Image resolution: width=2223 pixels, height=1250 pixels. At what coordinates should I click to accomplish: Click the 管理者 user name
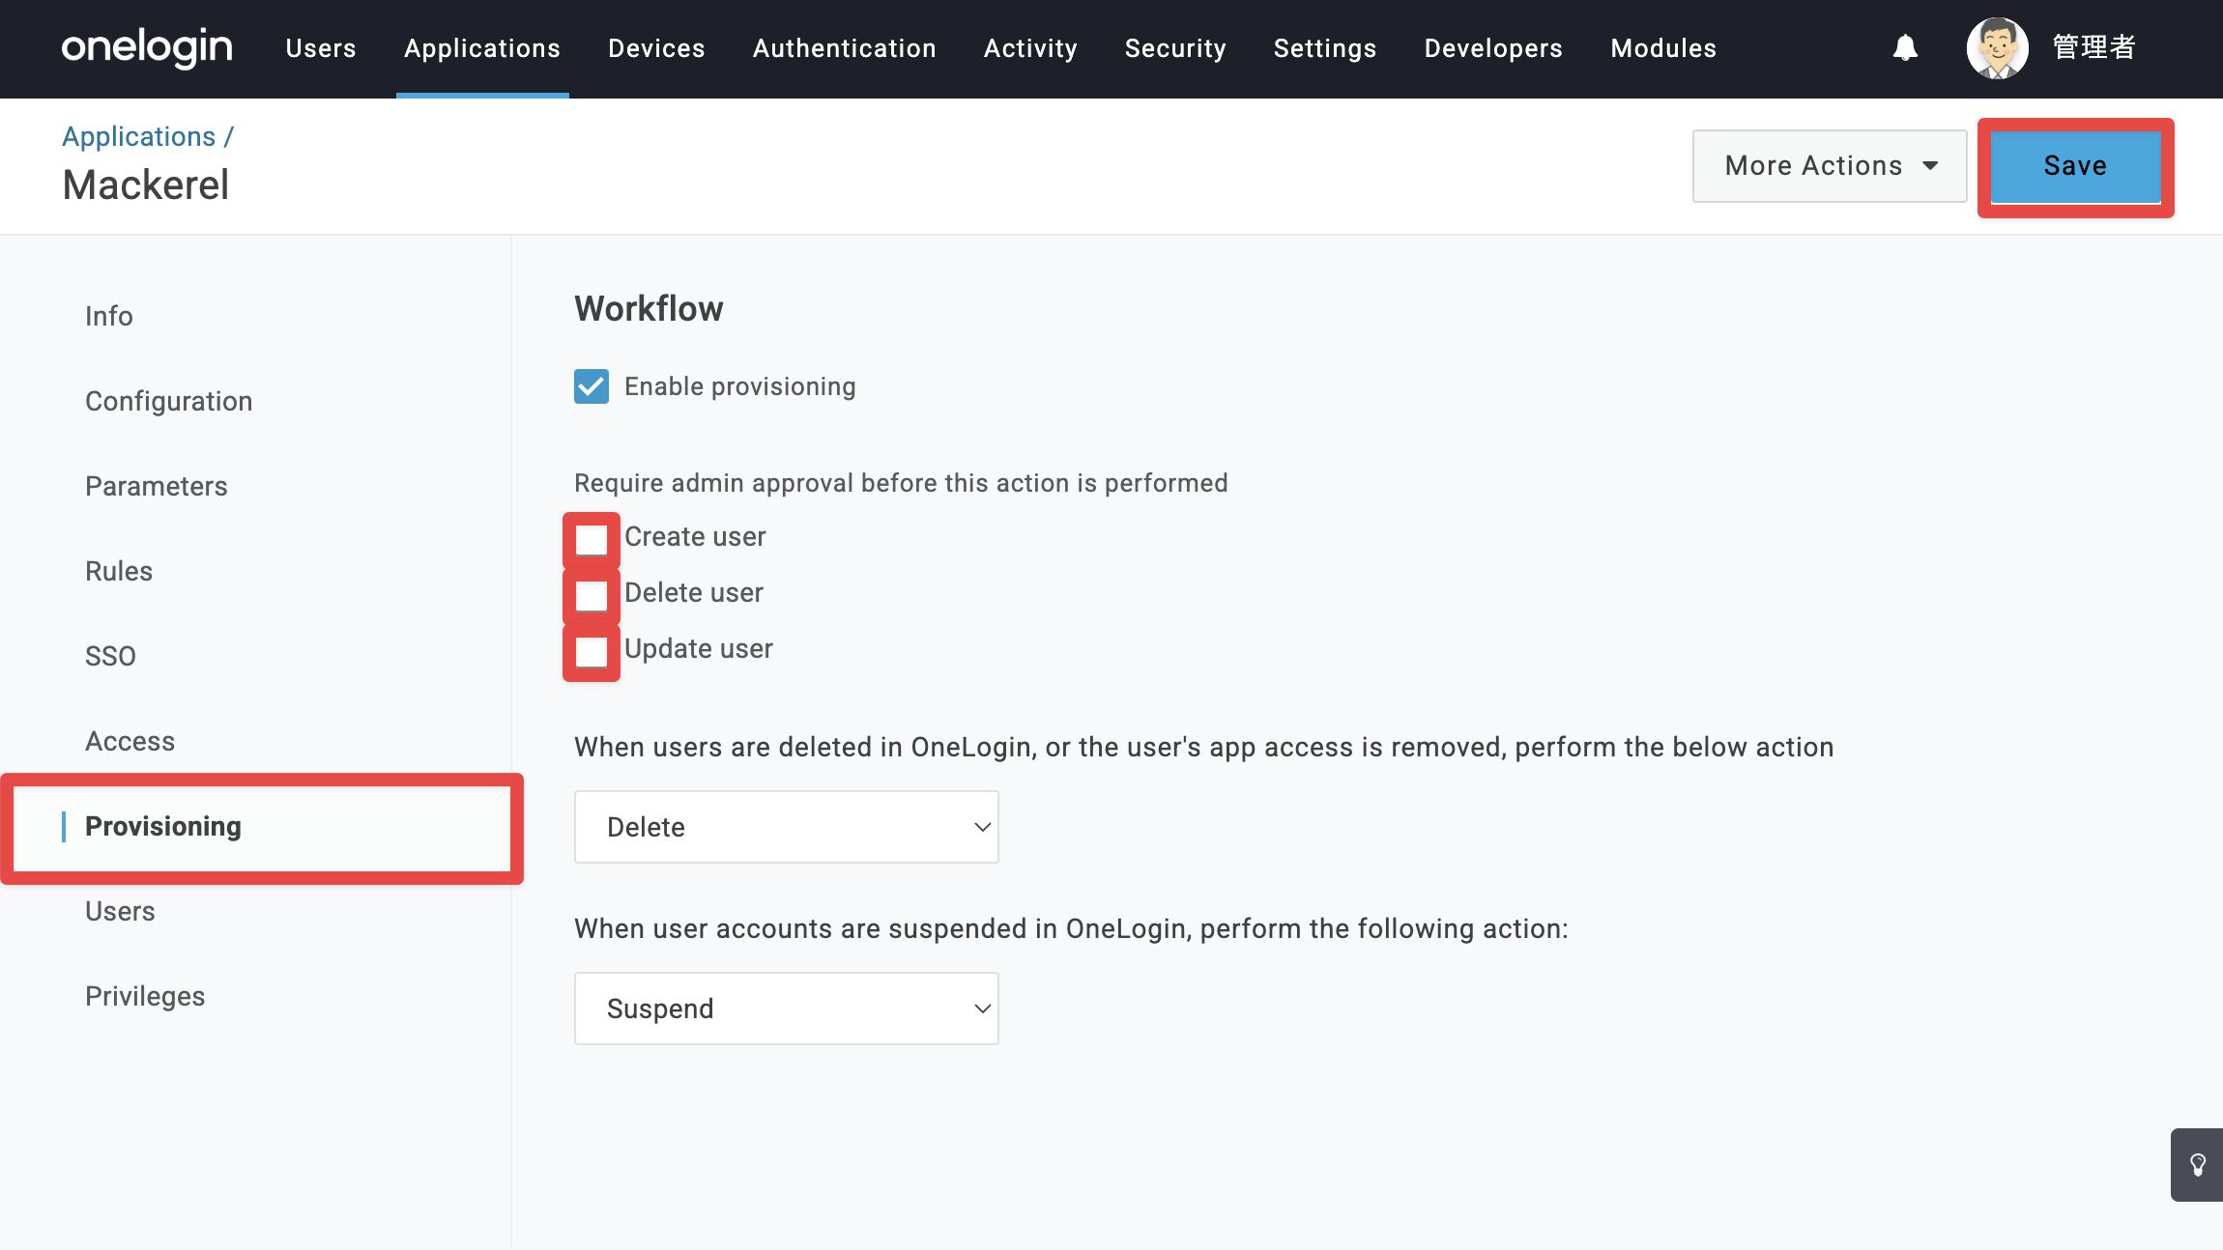coord(2094,47)
